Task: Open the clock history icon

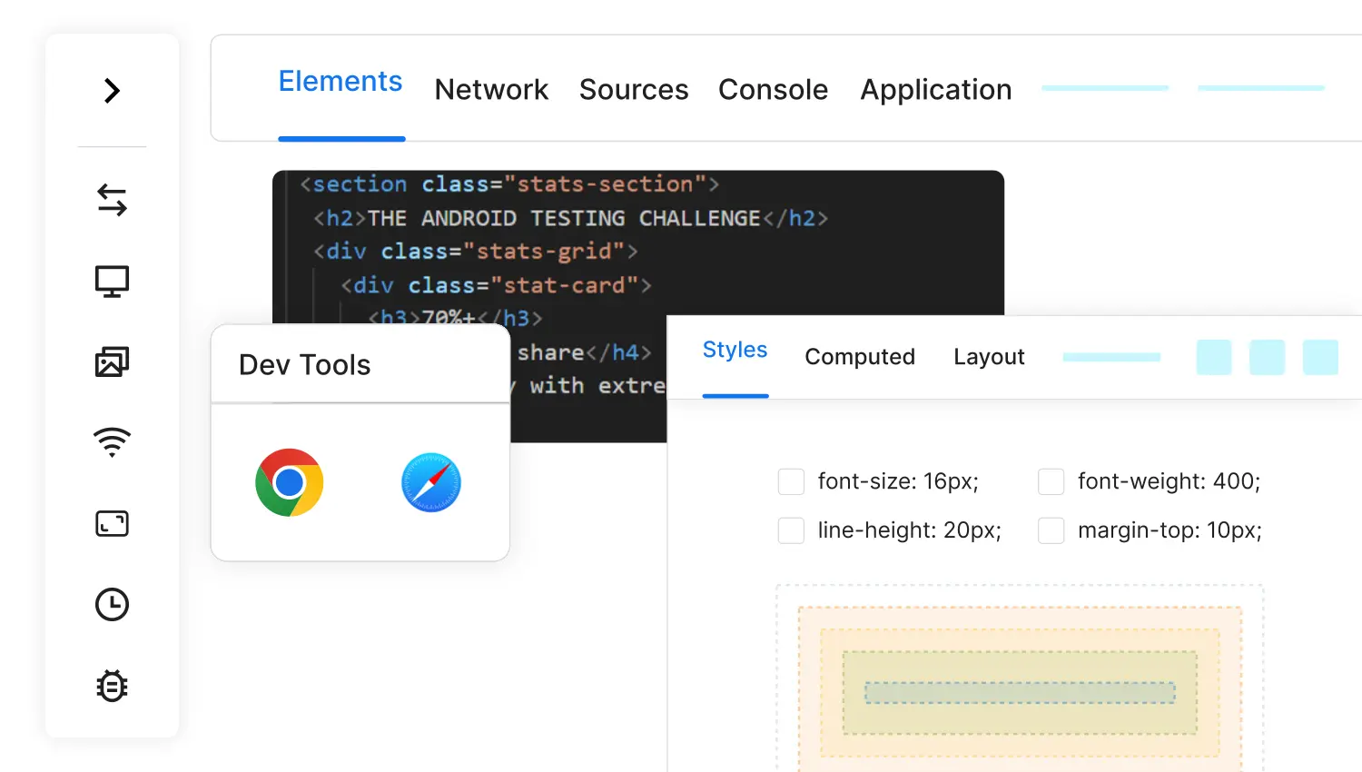Action: click(112, 605)
